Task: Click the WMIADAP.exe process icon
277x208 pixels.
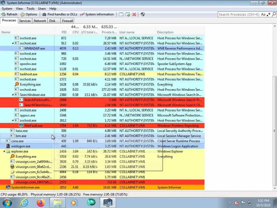Action: tap(21, 48)
